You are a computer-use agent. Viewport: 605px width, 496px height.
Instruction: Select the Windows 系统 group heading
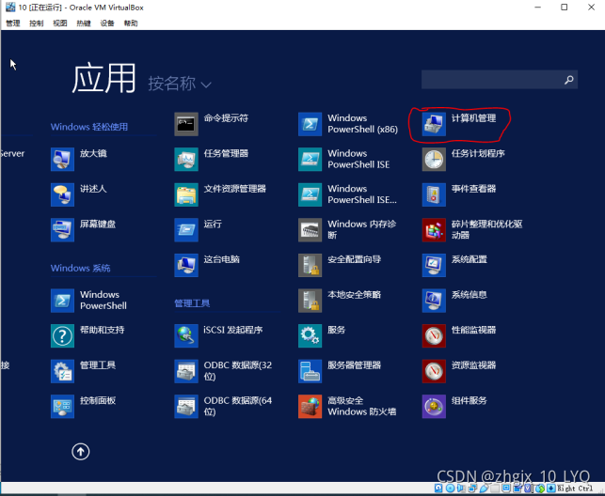80,268
